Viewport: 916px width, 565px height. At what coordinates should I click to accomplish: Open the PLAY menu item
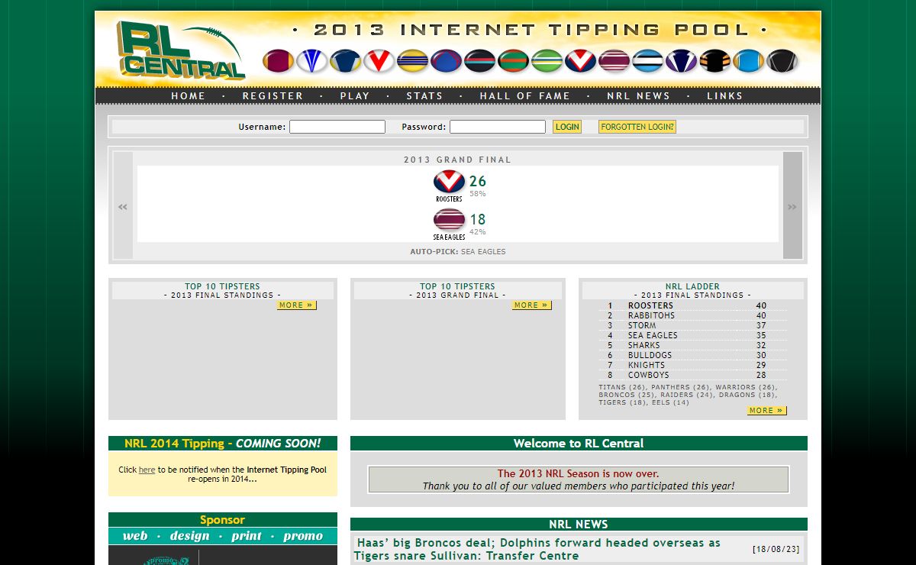pyautogui.click(x=355, y=96)
